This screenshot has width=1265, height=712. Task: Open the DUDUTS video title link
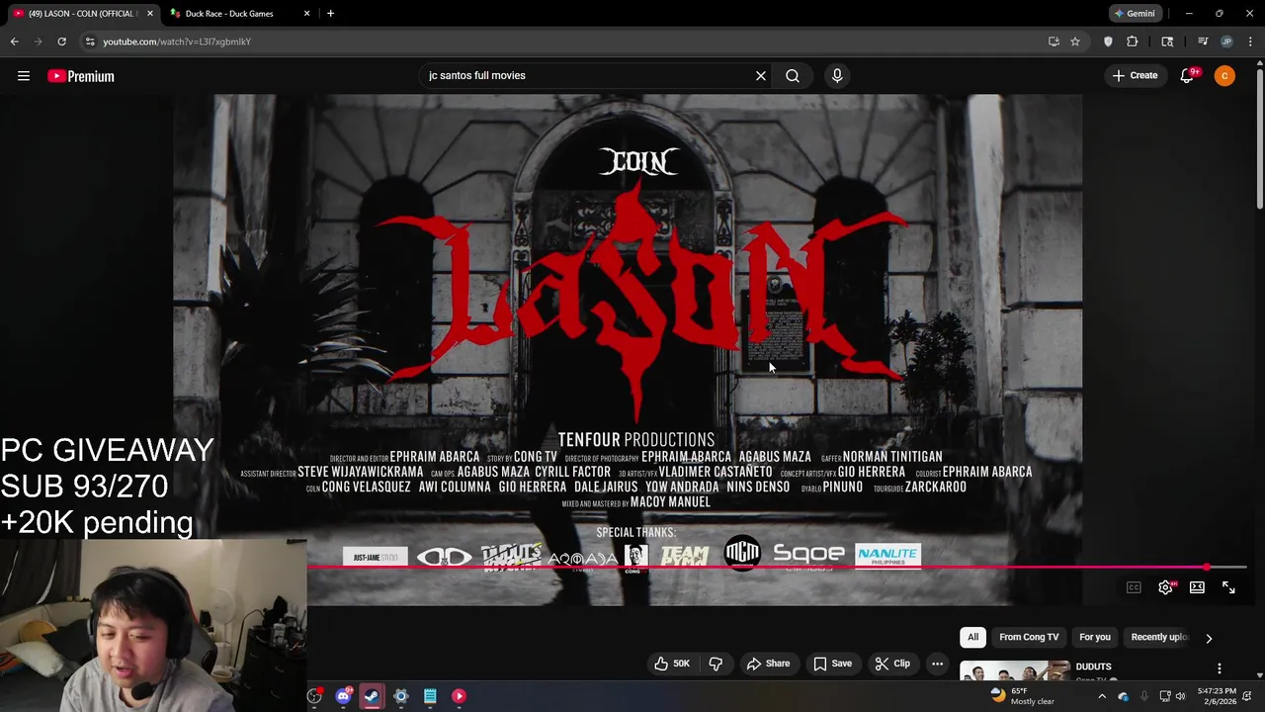[1094, 667]
